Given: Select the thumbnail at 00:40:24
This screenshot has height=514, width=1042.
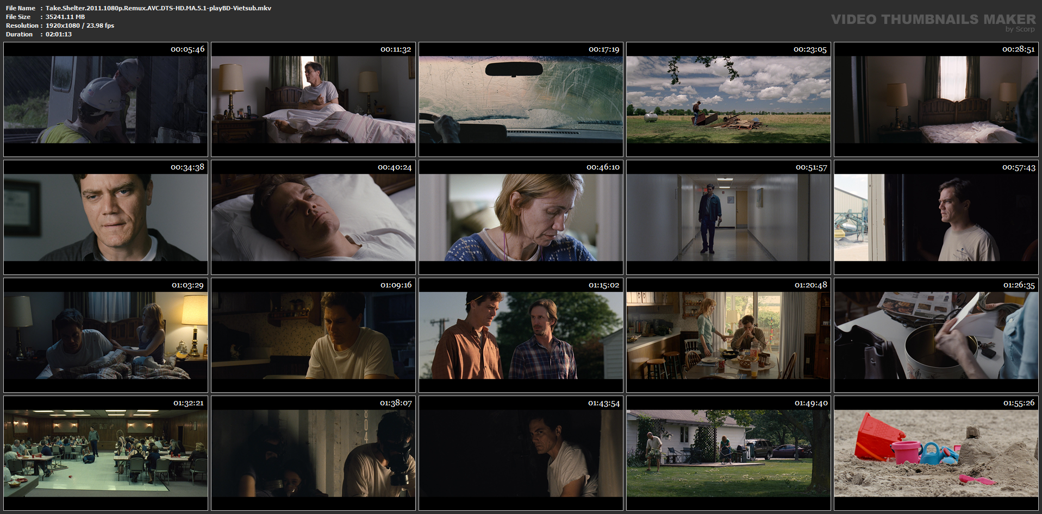Looking at the screenshot, I should click(313, 217).
